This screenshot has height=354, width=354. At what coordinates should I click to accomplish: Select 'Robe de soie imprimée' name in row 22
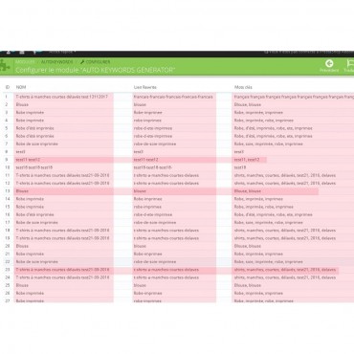(x=37, y=262)
